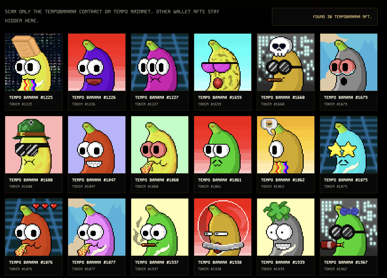
Task: Click the 'TOKEN #1862' label
Action: coord(273,187)
